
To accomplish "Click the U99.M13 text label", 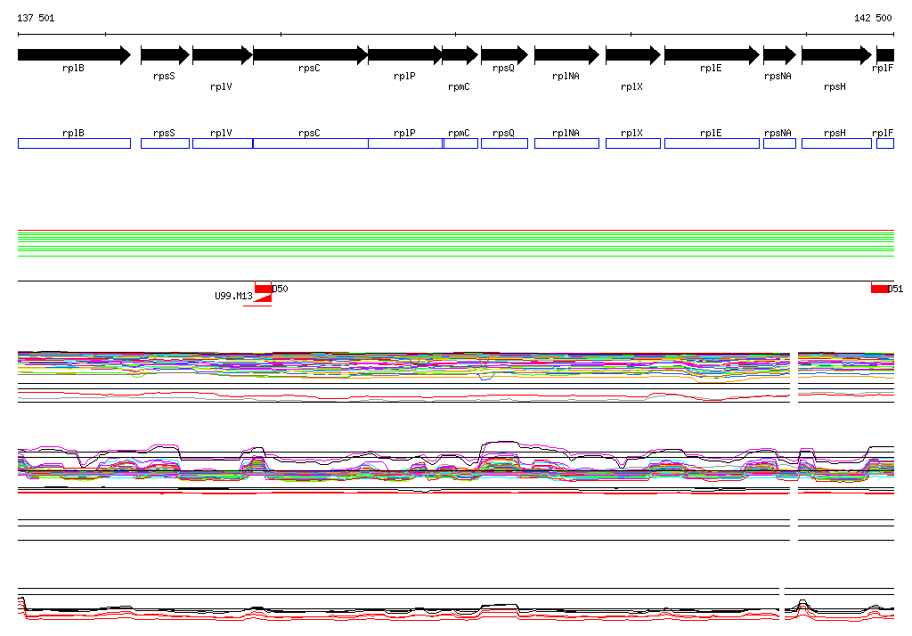I will point(234,297).
